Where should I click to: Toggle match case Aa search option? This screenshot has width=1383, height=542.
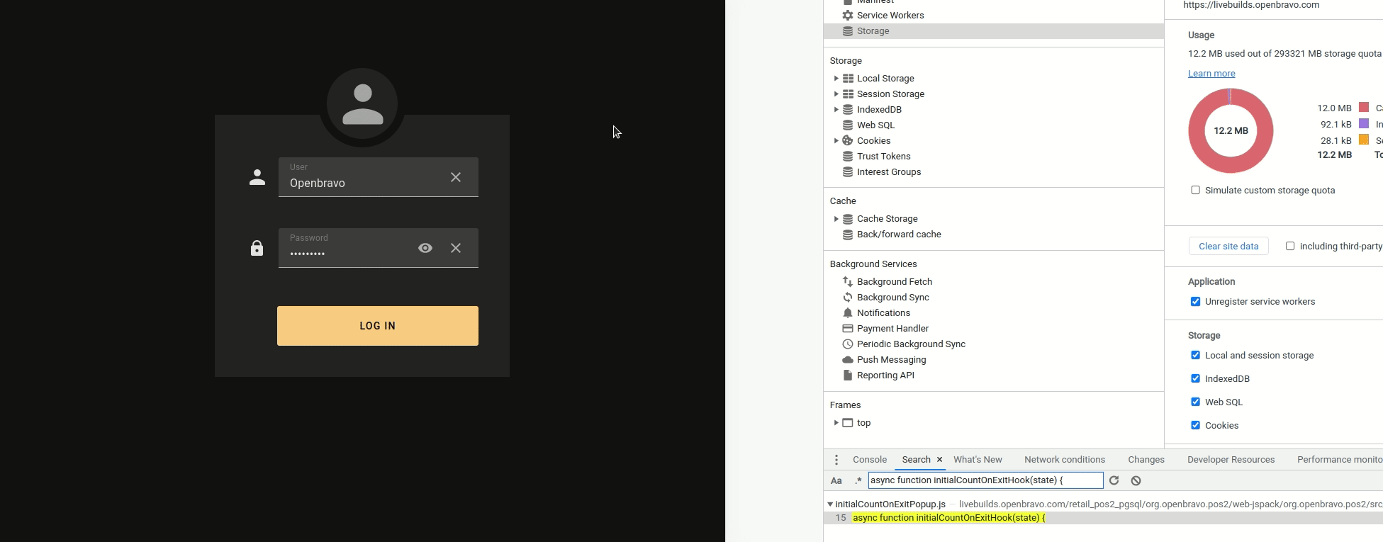tap(836, 480)
